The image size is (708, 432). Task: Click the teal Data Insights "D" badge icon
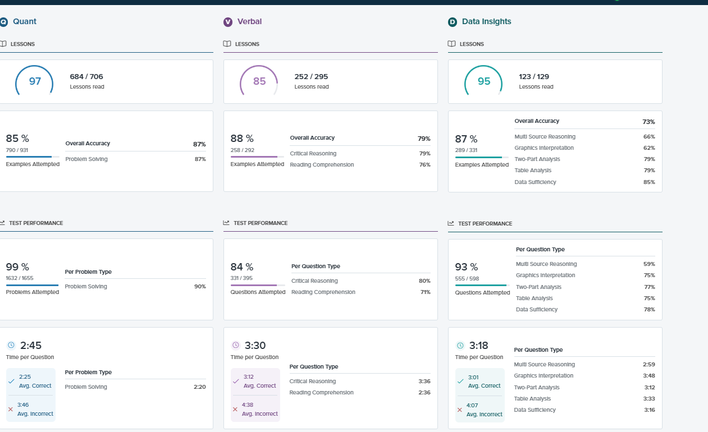(x=452, y=22)
